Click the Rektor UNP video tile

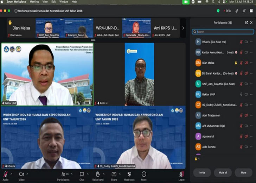47,74
